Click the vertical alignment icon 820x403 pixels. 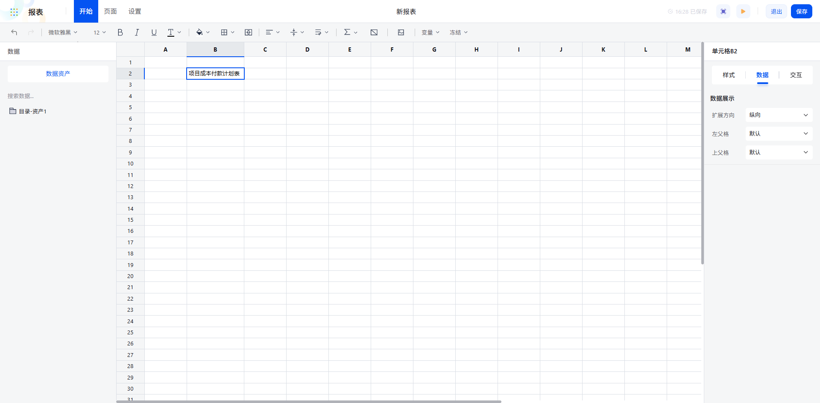[294, 32]
